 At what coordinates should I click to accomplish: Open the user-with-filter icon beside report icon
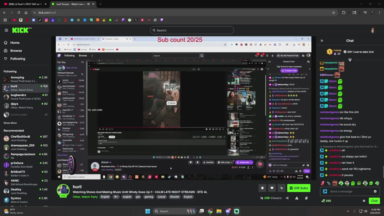tap(306, 198)
